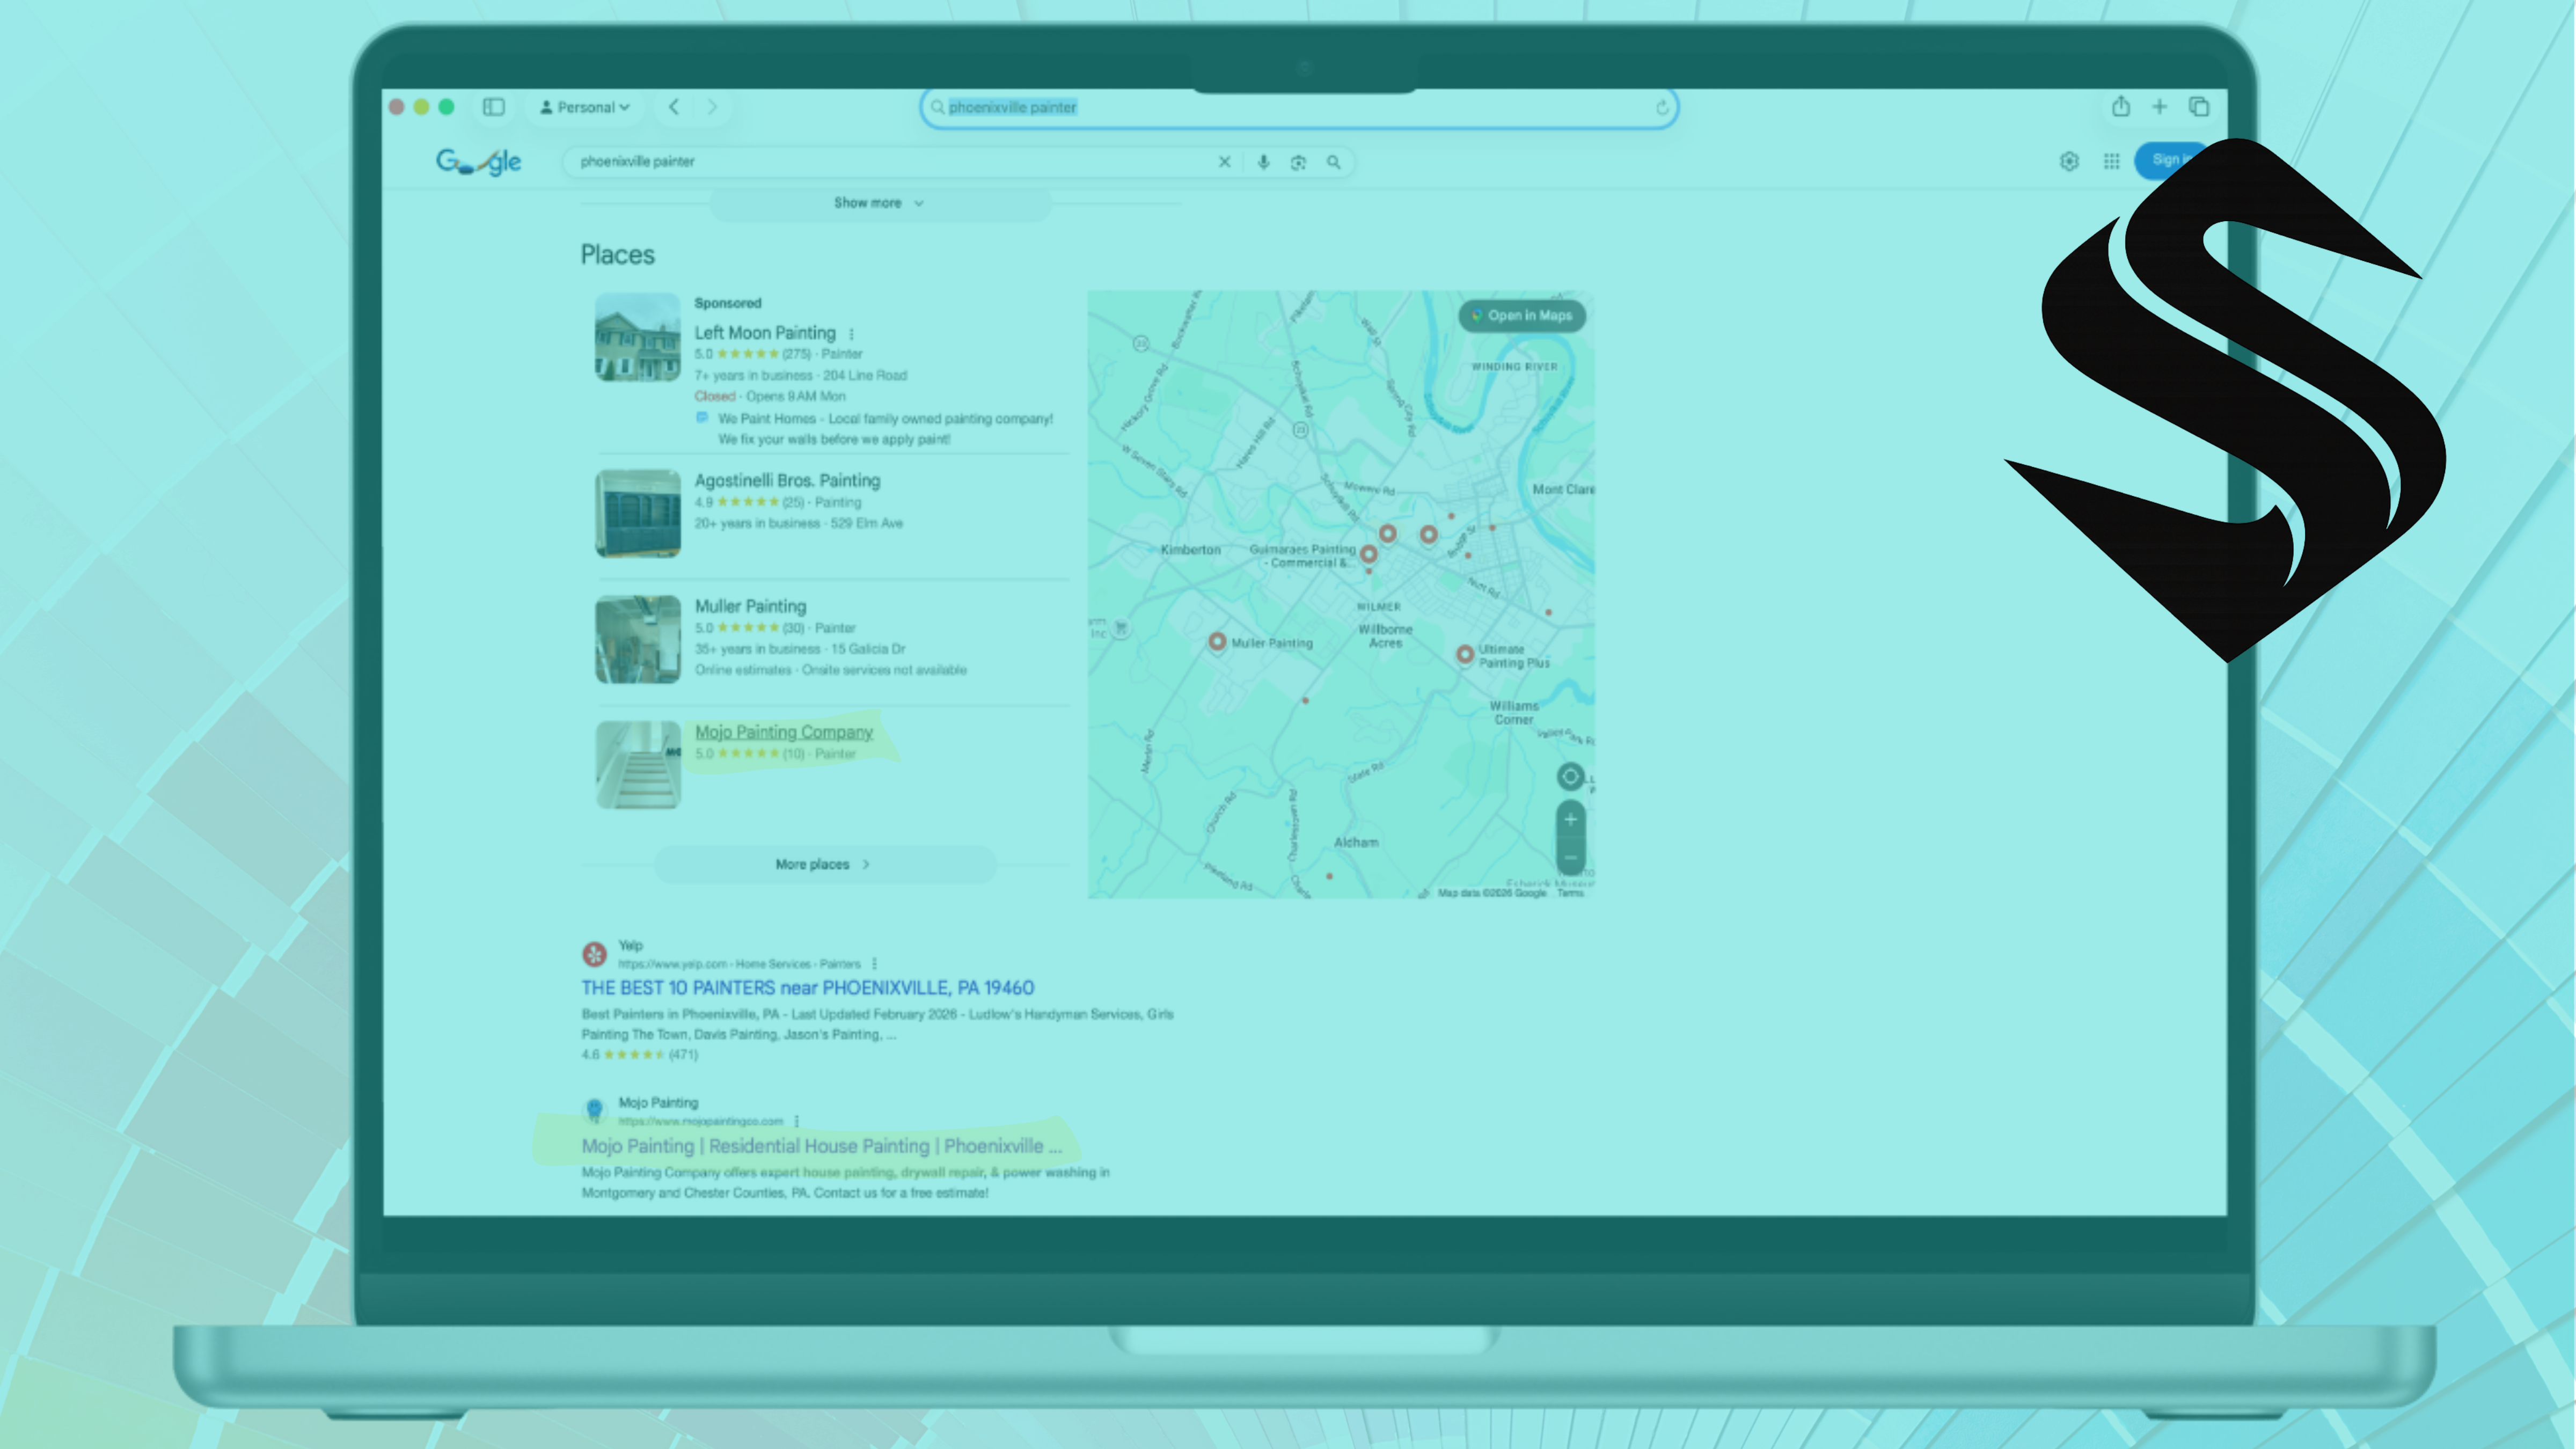Screen dimensions: 2576x1449
Task: Open the Google apps grid
Action: click(x=2111, y=161)
